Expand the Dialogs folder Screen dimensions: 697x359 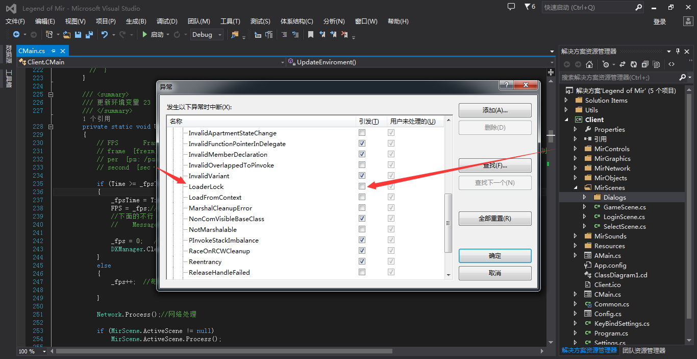(x=585, y=197)
